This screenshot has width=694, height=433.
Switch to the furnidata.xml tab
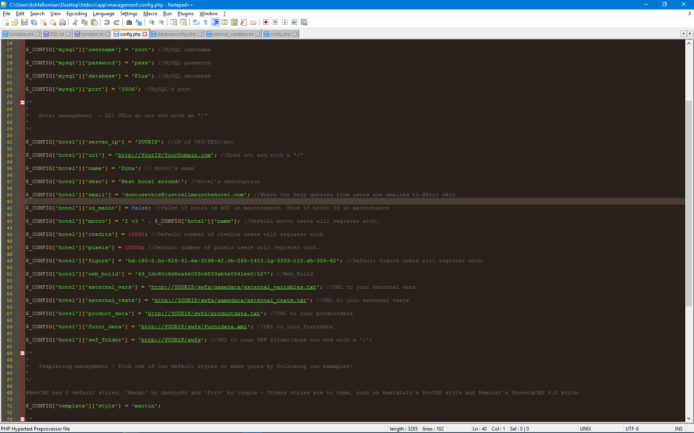pos(21,34)
